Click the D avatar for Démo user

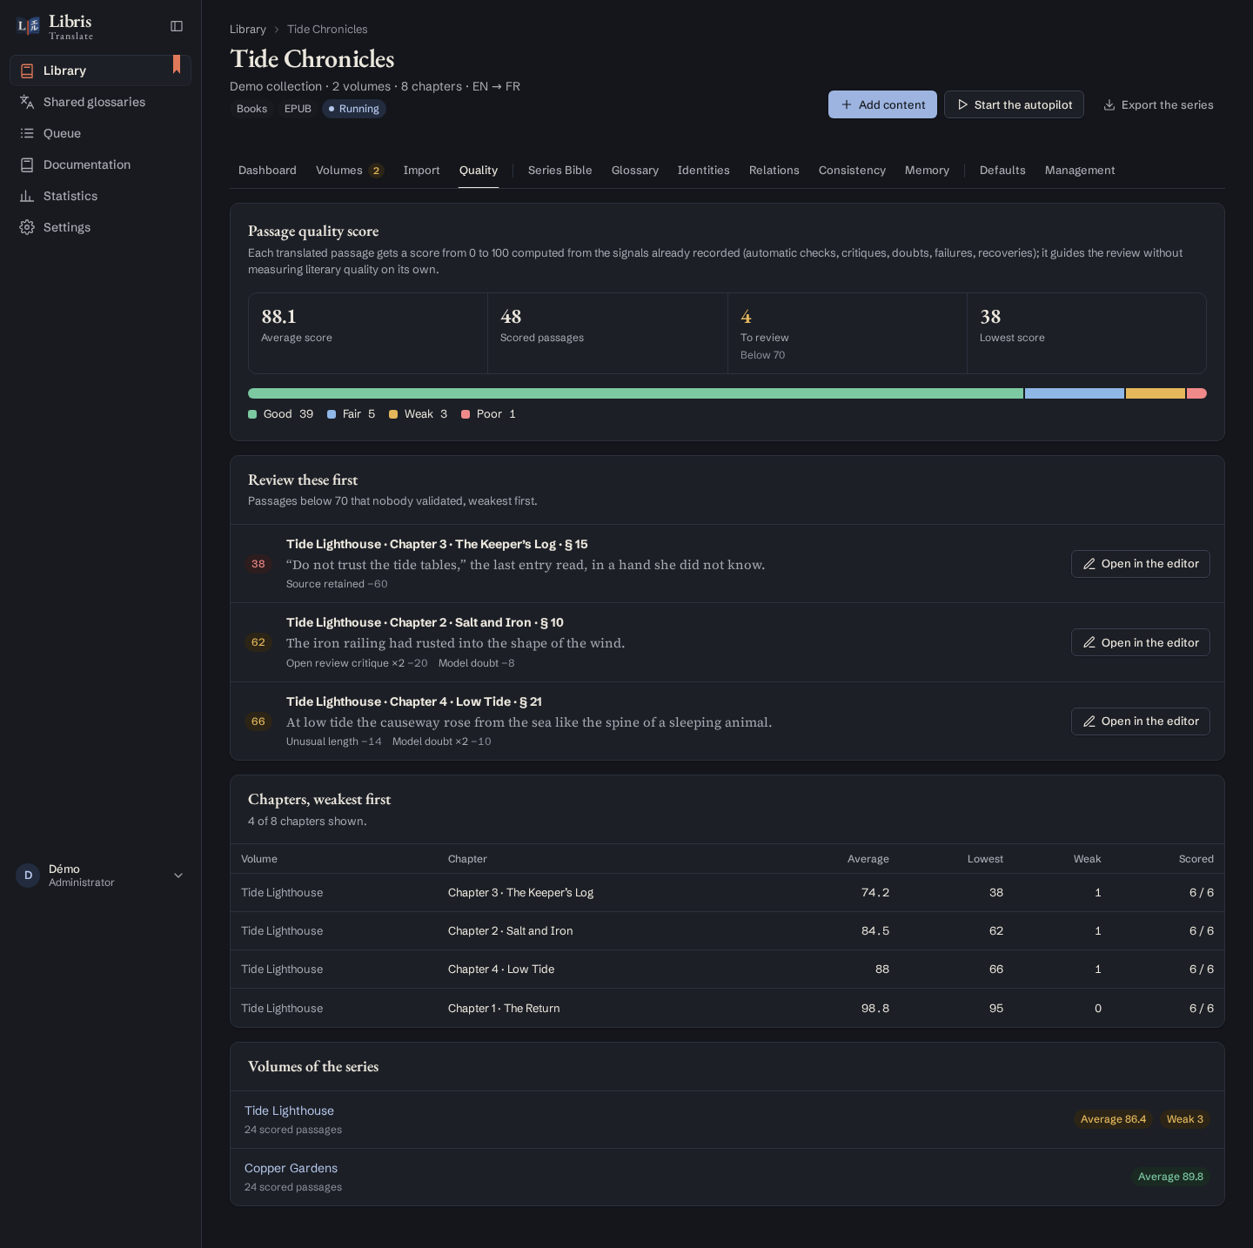click(28, 876)
